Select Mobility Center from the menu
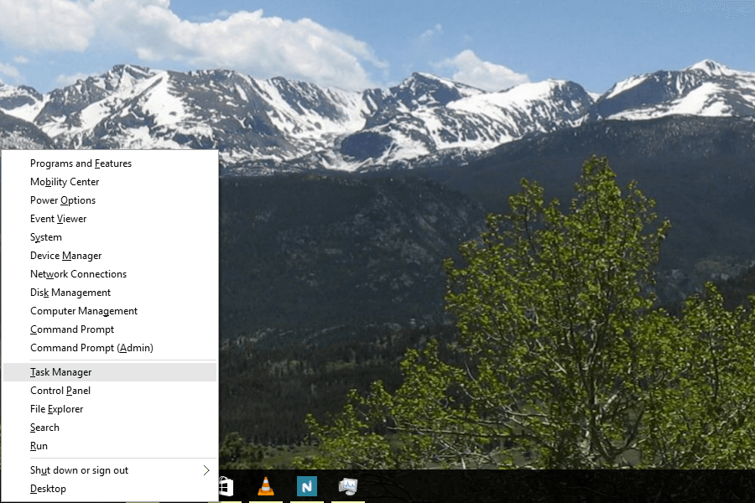 (x=110, y=182)
